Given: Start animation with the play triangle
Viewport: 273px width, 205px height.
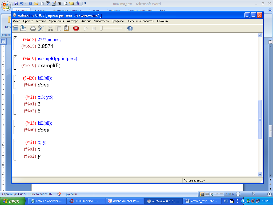Looking at the screenshot, I should [86, 28].
